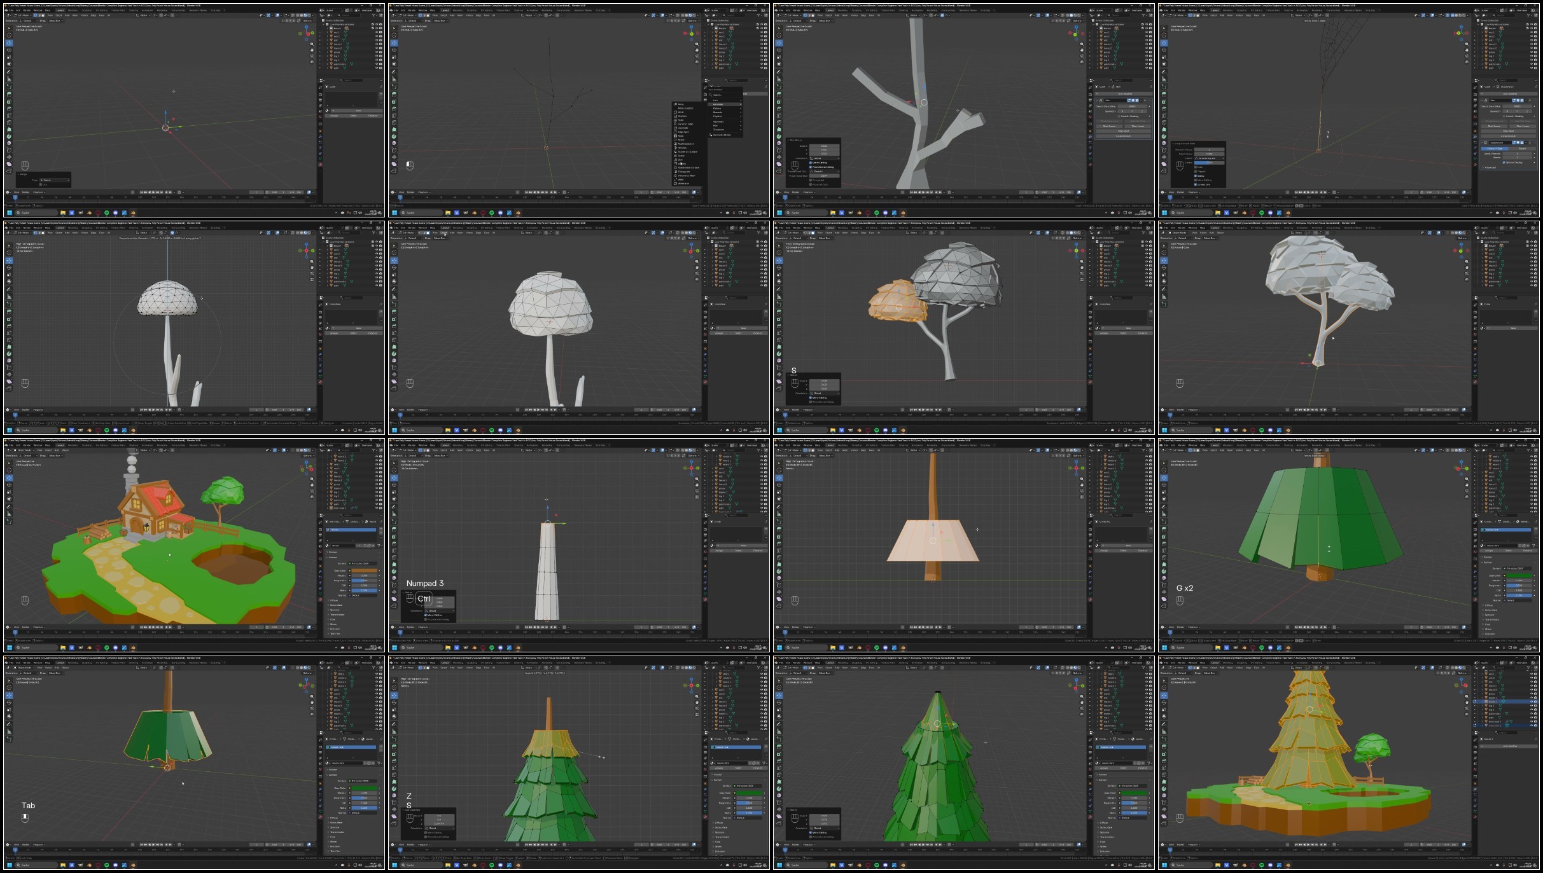Select Rotate tool in house scene frame

click(x=9, y=485)
